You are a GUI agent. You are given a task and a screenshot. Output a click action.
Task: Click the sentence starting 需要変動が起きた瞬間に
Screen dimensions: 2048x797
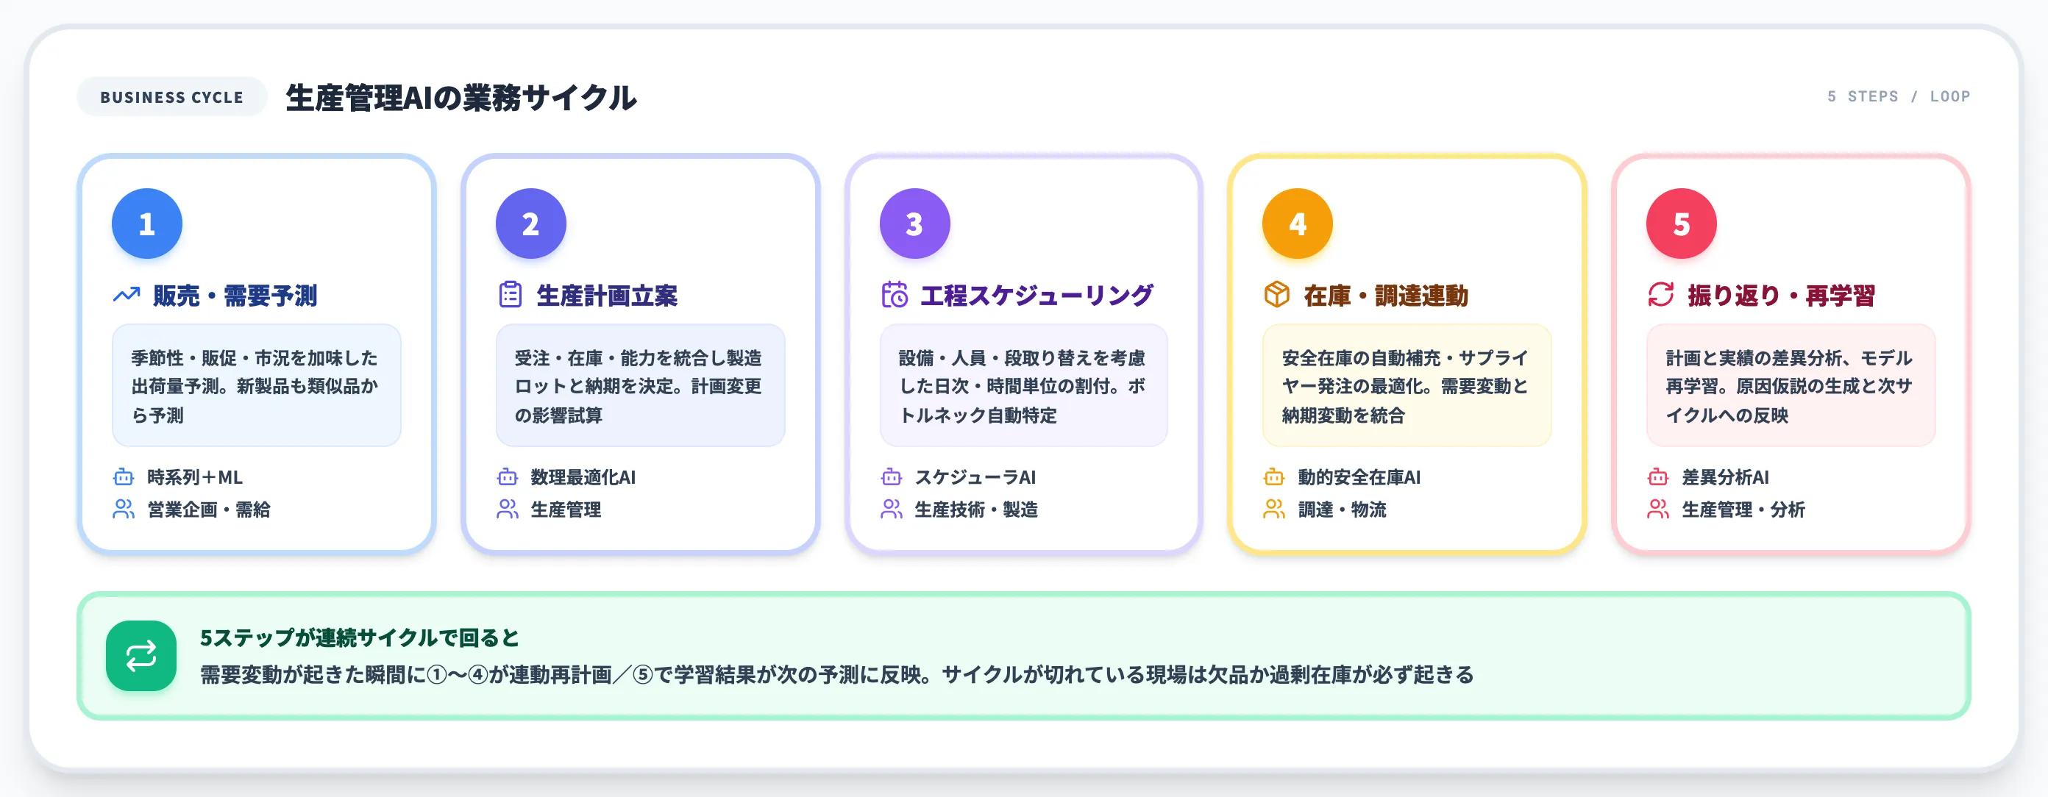[836, 675]
